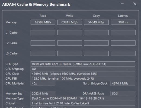Select the CPU Multiplier 40x field
The height and width of the screenshot is (108, 141).
point(43,83)
